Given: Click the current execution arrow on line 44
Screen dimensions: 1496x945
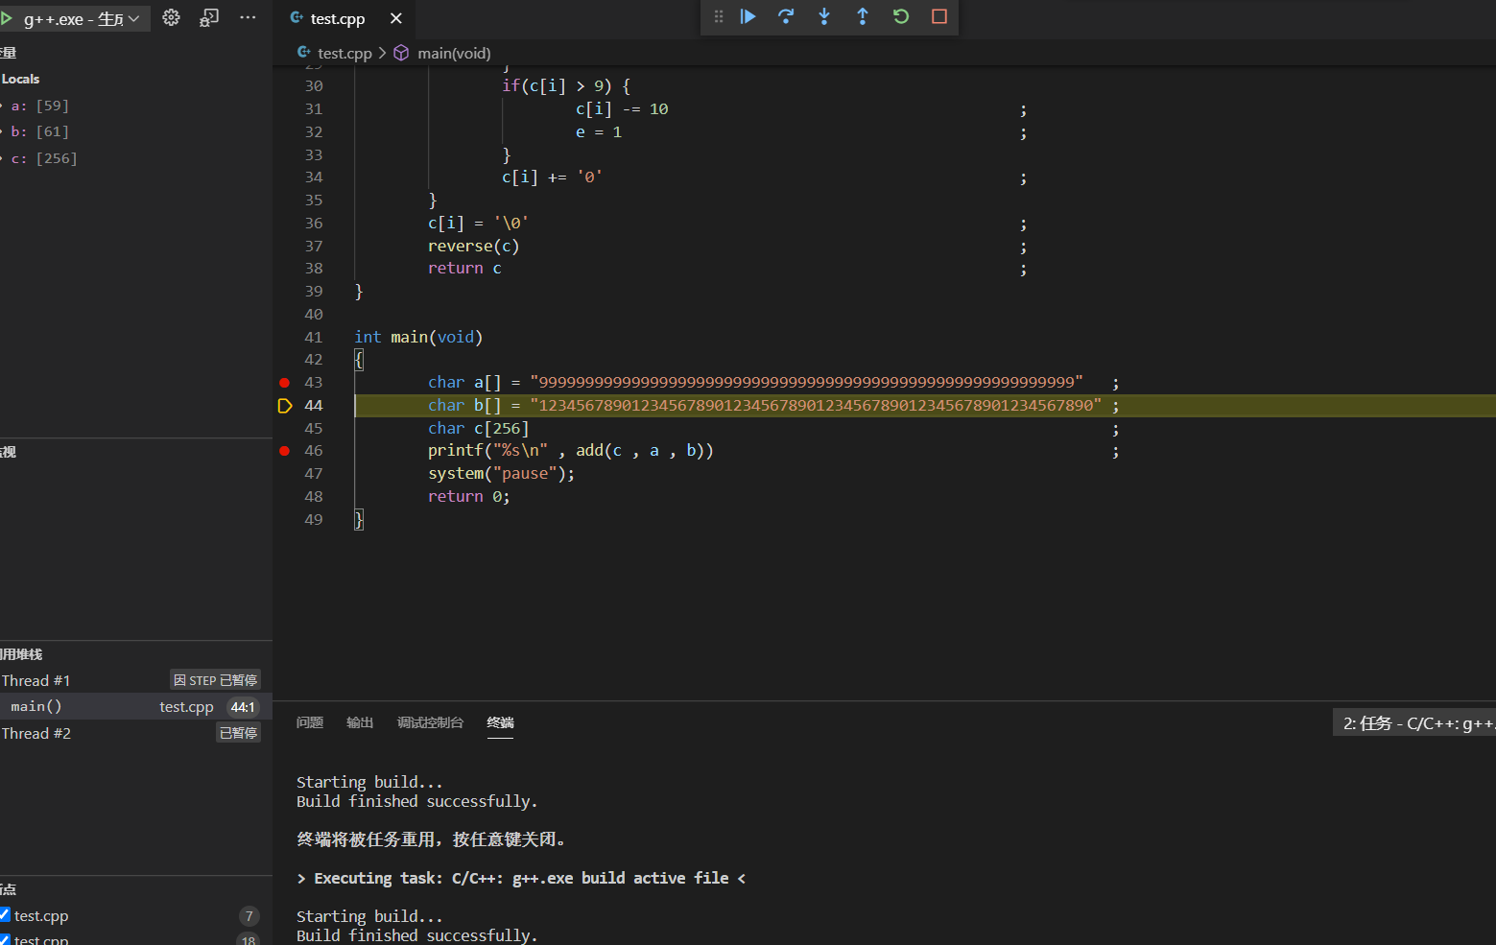Looking at the screenshot, I should [284, 406].
